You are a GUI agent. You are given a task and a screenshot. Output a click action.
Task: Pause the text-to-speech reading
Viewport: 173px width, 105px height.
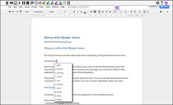tap(24, 3)
